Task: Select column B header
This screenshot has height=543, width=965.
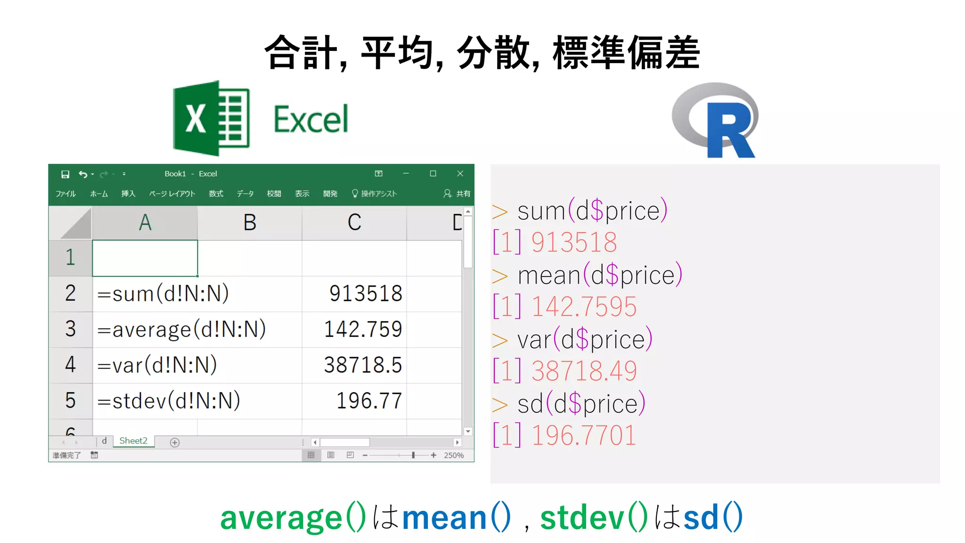Action: [250, 223]
